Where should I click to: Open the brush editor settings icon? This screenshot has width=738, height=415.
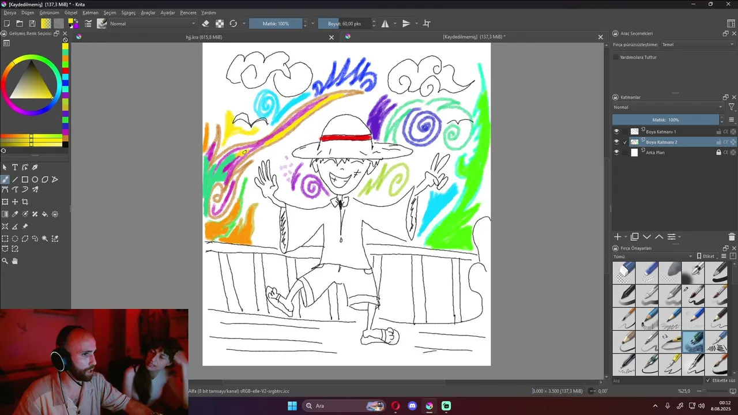(88, 24)
